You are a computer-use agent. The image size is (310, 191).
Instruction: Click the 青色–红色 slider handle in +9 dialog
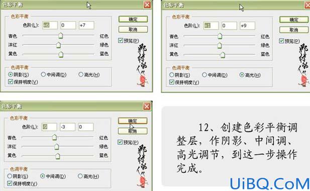220,36
